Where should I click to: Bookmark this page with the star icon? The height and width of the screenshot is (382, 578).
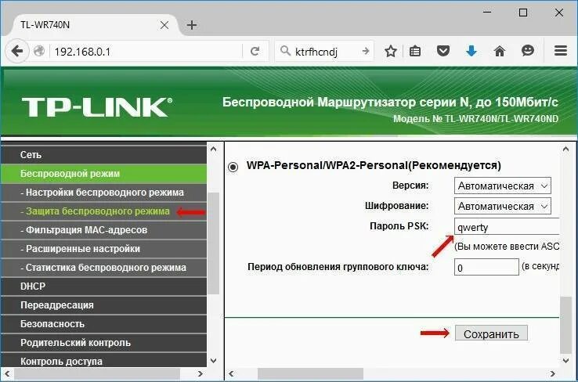coord(390,51)
